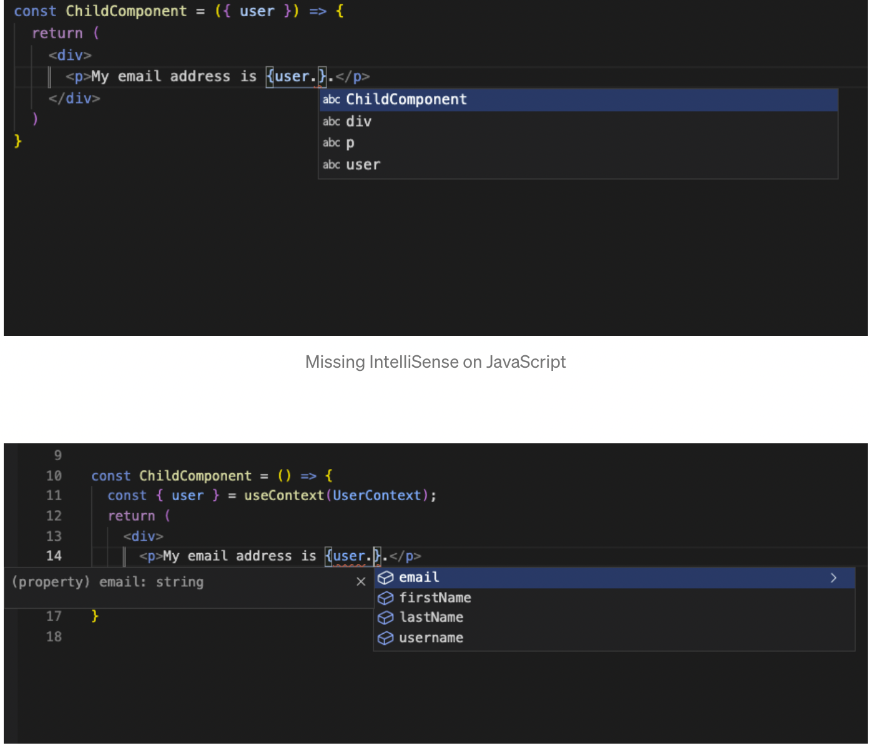Click 'user' parameter in top editor's first line
This screenshot has height=748, width=869.
point(257,11)
